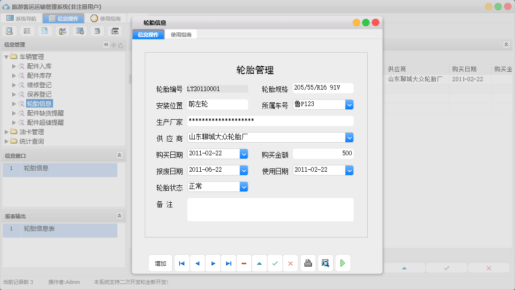Click the green run arrow icon
Image resolution: width=515 pixels, height=290 pixels.
(x=342, y=263)
